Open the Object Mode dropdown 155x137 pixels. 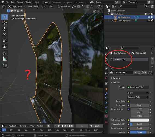point(17,7)
